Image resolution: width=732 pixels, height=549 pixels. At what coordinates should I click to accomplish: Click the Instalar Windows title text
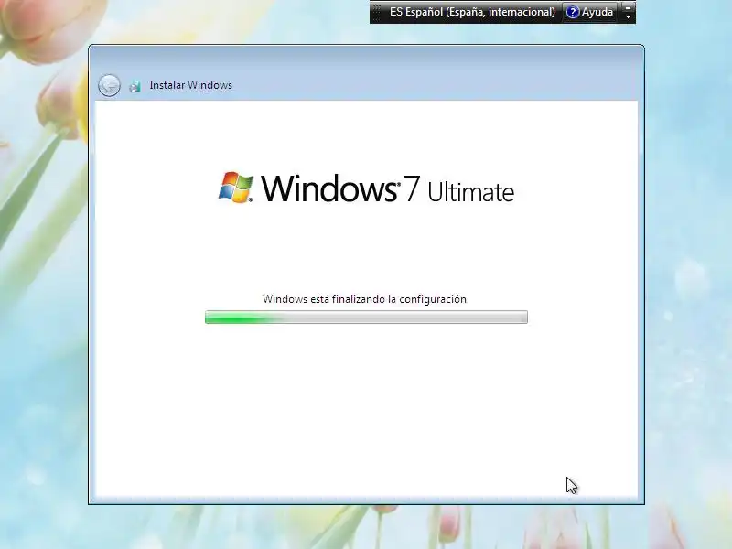191,85
